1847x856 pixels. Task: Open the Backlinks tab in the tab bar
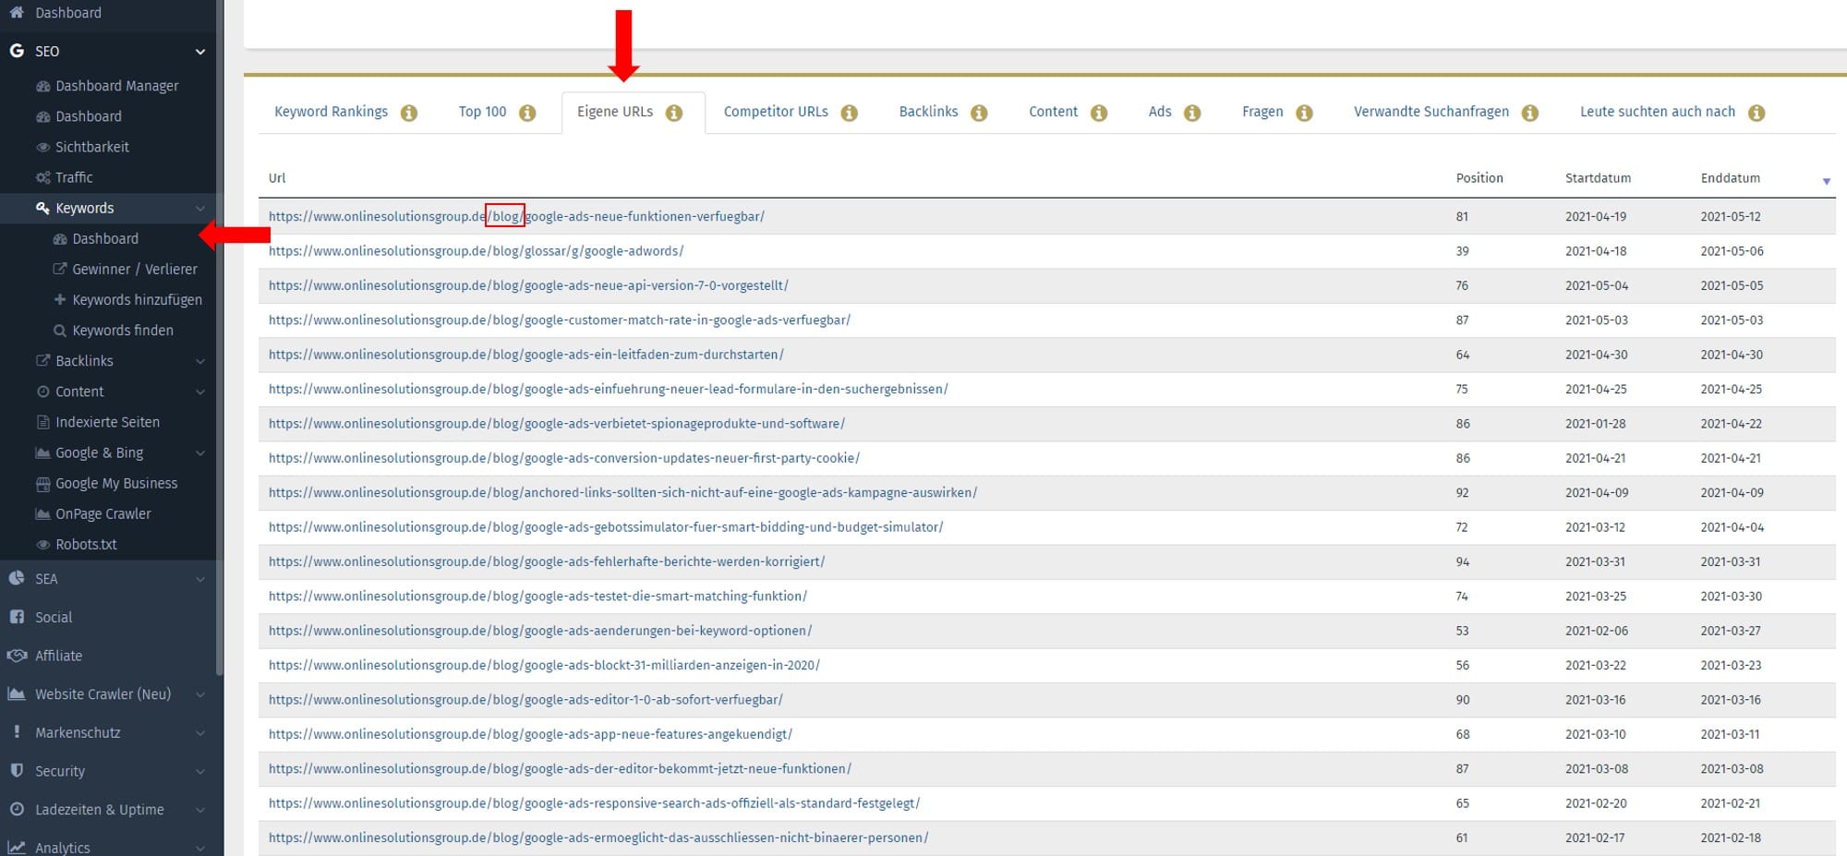click(928, 112)
